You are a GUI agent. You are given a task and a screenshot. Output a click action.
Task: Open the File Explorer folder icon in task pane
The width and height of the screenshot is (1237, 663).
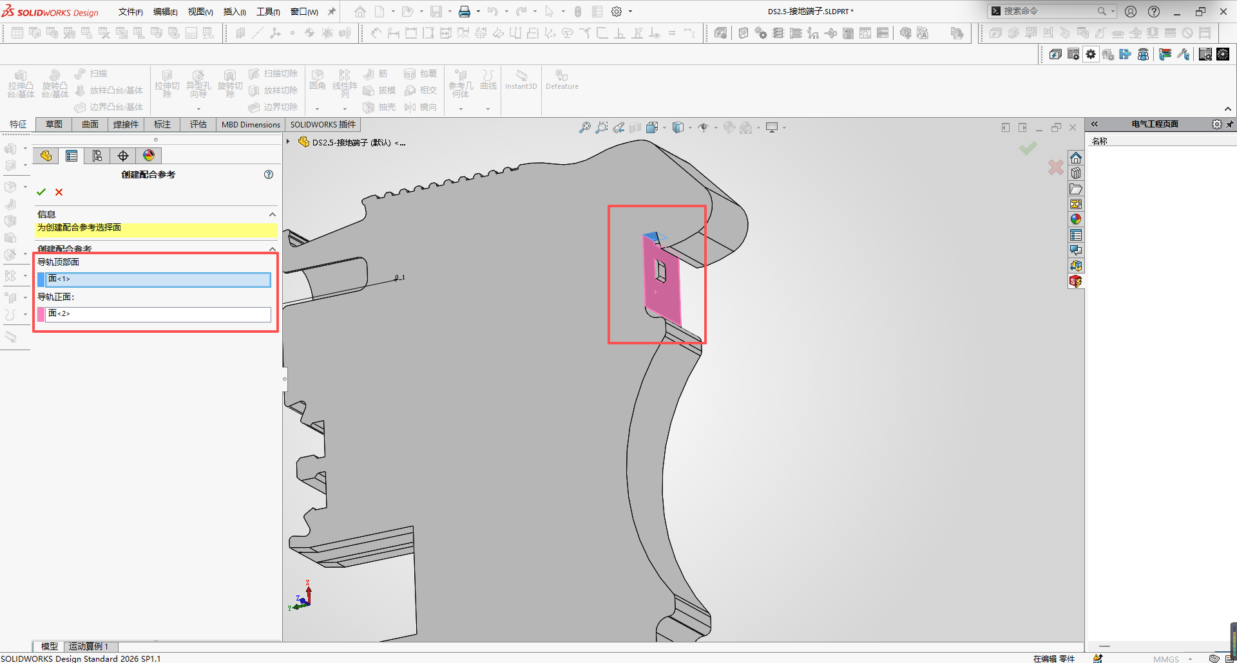(x=1076, y=189)
